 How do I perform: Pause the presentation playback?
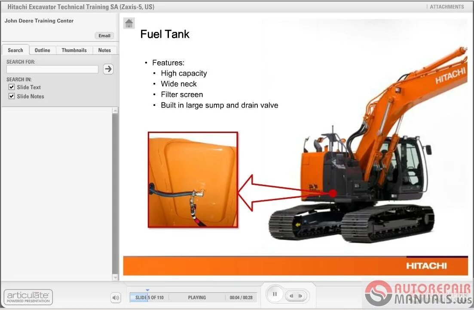[x=275, y=294]
